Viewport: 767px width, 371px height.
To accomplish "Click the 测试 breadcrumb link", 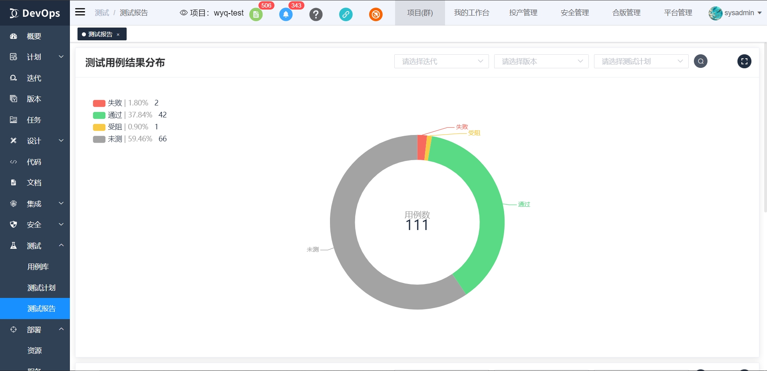I will tap(101, 12).
